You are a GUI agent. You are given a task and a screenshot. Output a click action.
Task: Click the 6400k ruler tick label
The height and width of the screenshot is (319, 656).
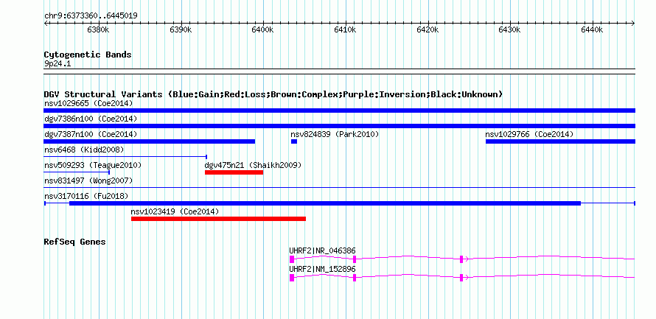point(263,30)
